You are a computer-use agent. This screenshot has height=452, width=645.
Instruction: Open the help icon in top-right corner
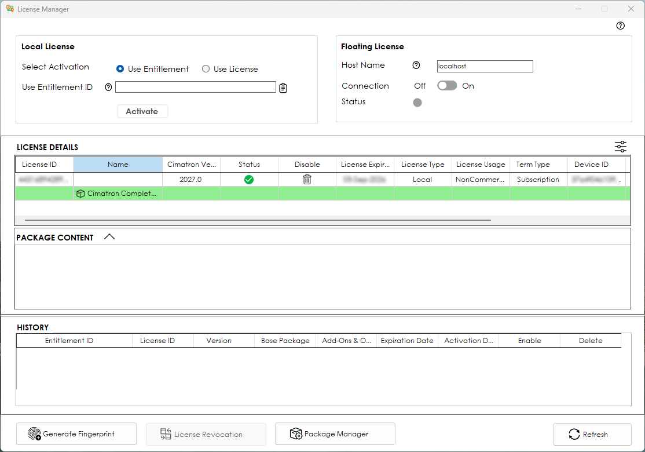click(620, 25)
